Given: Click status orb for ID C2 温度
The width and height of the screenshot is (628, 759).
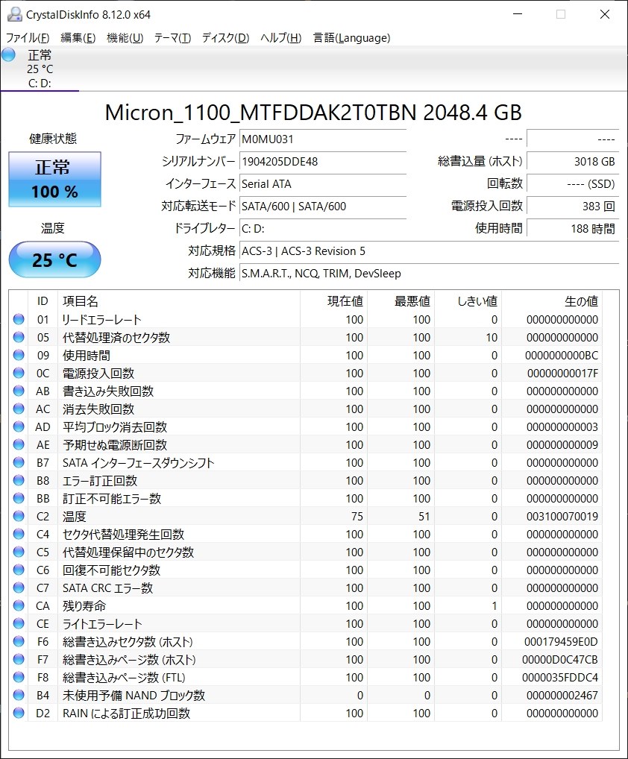Looking at the screenshot, I should pos(19,517).
